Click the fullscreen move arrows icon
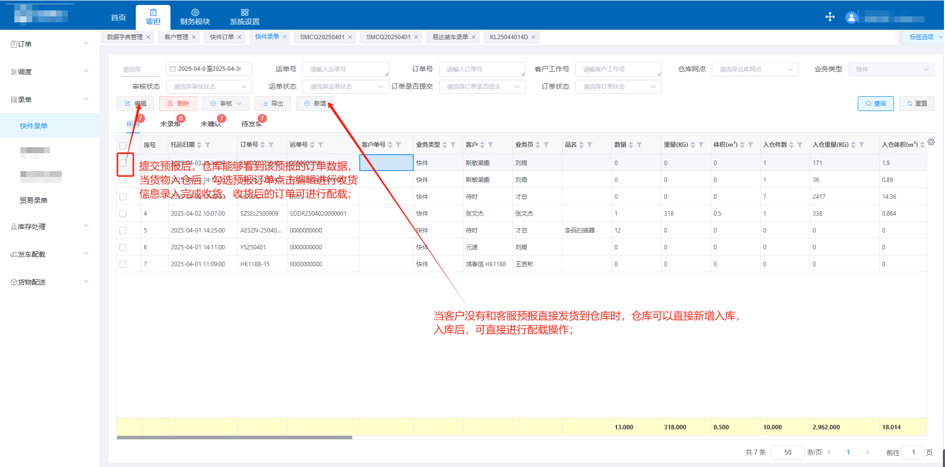945x467 pixels. tap(830, 17)
